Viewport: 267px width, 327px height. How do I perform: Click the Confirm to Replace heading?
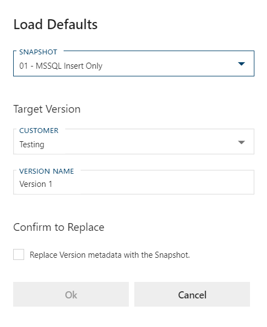(59, 228)
